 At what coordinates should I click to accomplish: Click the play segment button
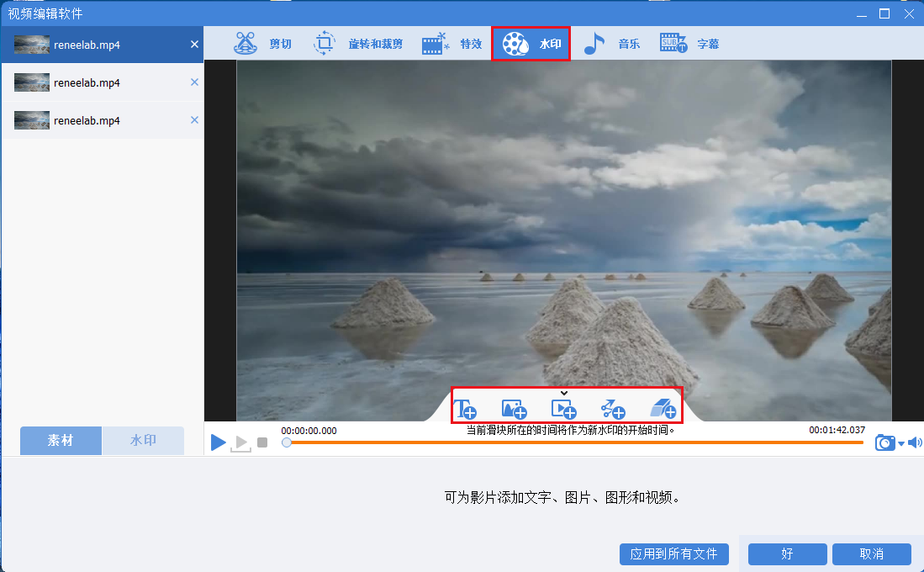click(241, 442)
